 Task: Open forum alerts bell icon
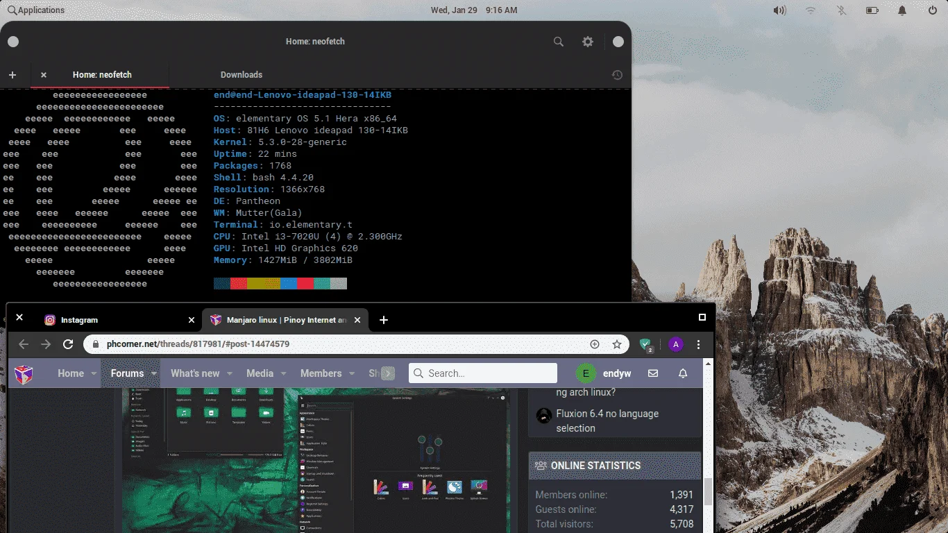683,373
